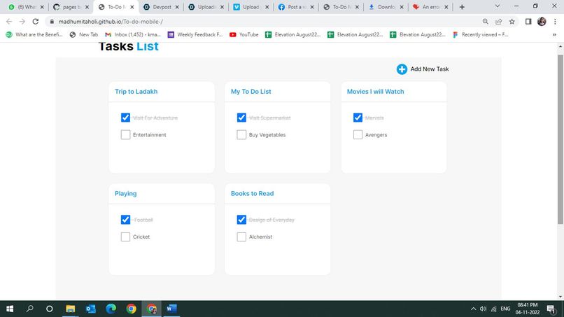Click the scrollbar down arrow
564x317 pixels.
click(561, 297)
